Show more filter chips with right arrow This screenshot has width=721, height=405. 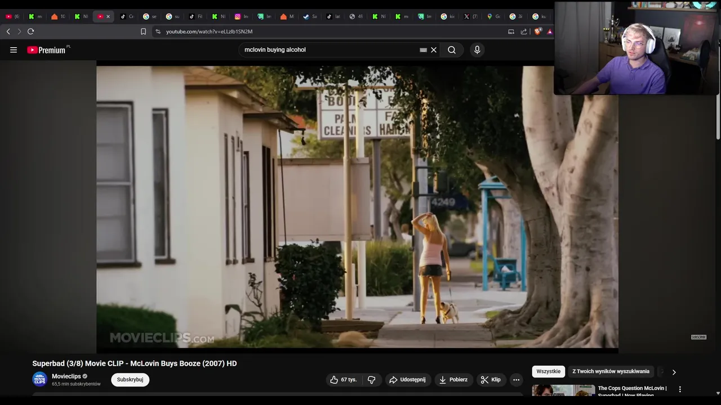pyautogui.click(x=674, y=372)
